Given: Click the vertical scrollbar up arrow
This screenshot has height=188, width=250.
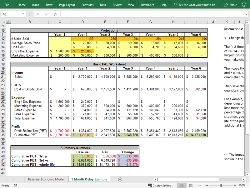Looking at the screenshot, I should tap(247, 22).
